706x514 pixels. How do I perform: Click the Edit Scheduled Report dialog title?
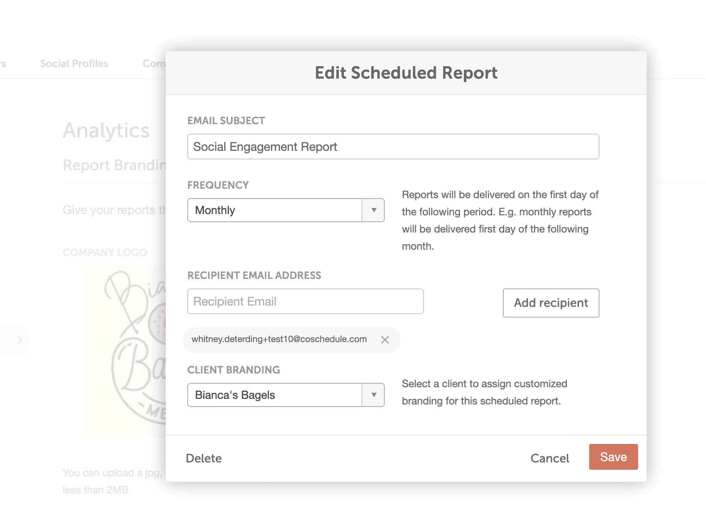pos(406,73)
